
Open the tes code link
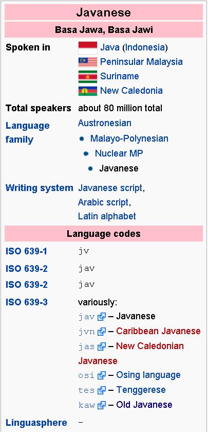coord(86,390)
